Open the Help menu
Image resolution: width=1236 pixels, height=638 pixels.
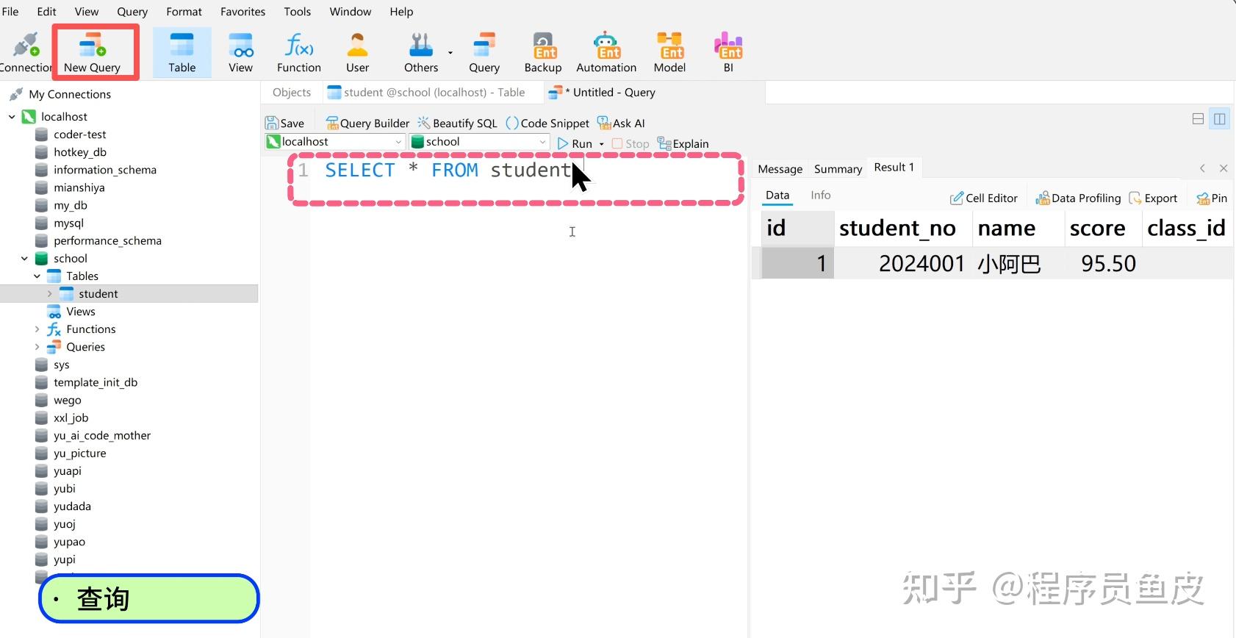point(401,12)
